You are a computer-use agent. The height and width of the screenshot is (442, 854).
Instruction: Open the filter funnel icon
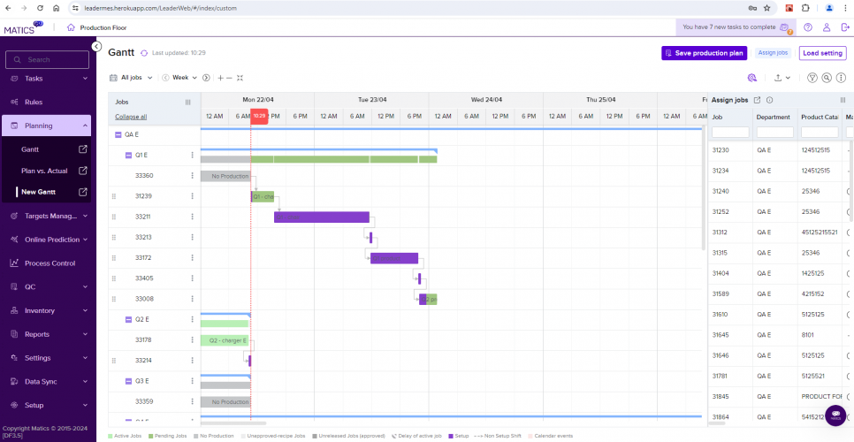click(812, 78)
